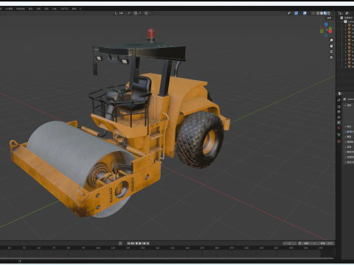Select the roller's rear rubber tire
The height and width of the screenshot is (265, 354).
[200, 139]
